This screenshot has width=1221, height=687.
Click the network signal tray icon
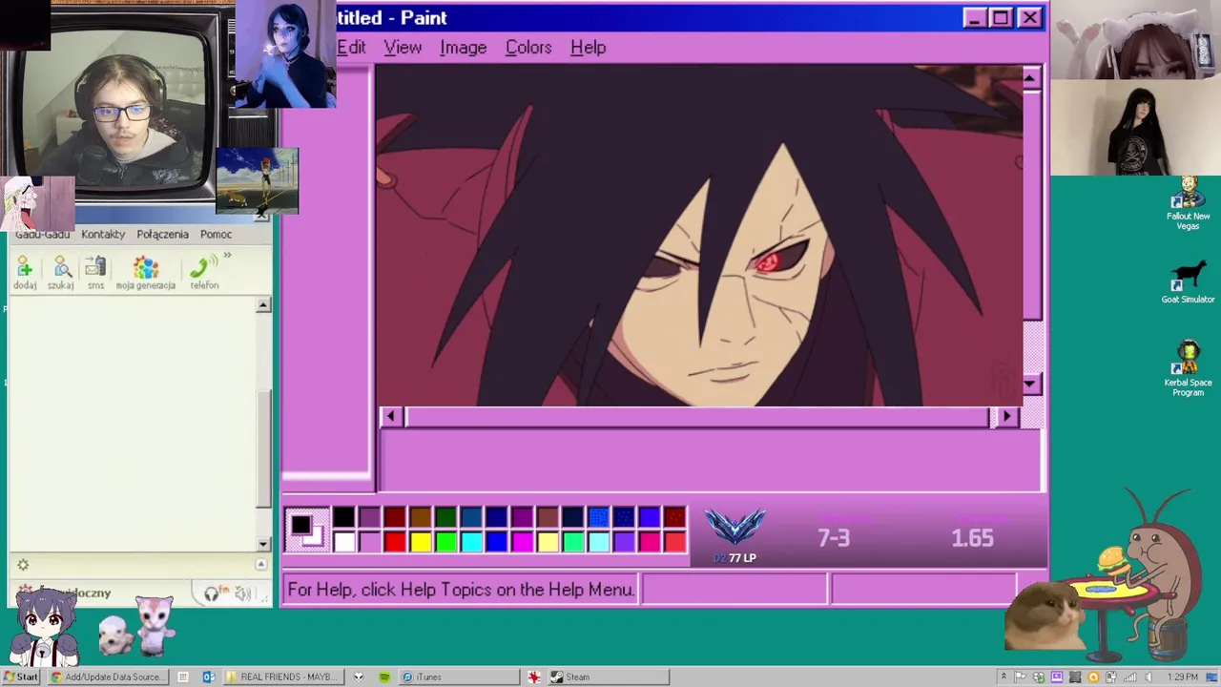1129,677
